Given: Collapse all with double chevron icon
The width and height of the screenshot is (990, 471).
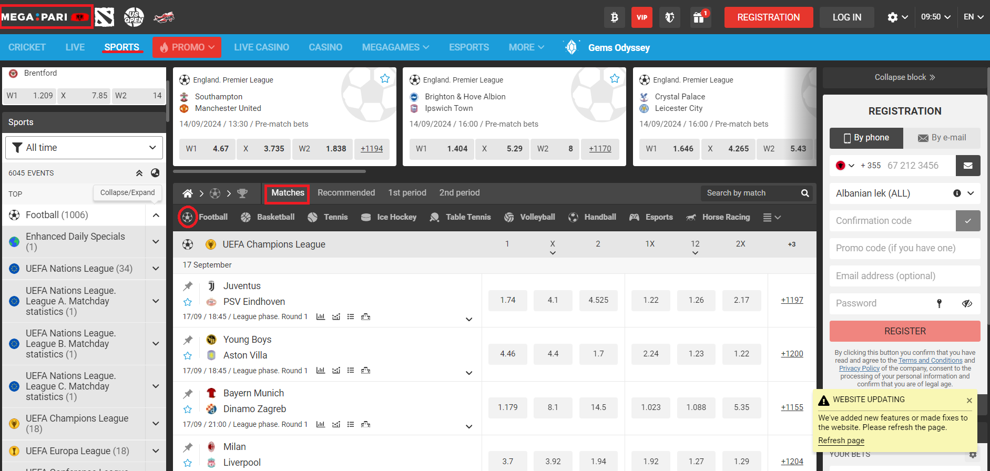Looking at the screenshot, I should [139, 172].
